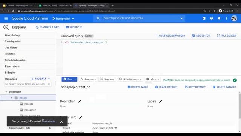This screenshot has width=241, height=136.
Task: Open SHORTCUT link
Action: tap(74, 27)
